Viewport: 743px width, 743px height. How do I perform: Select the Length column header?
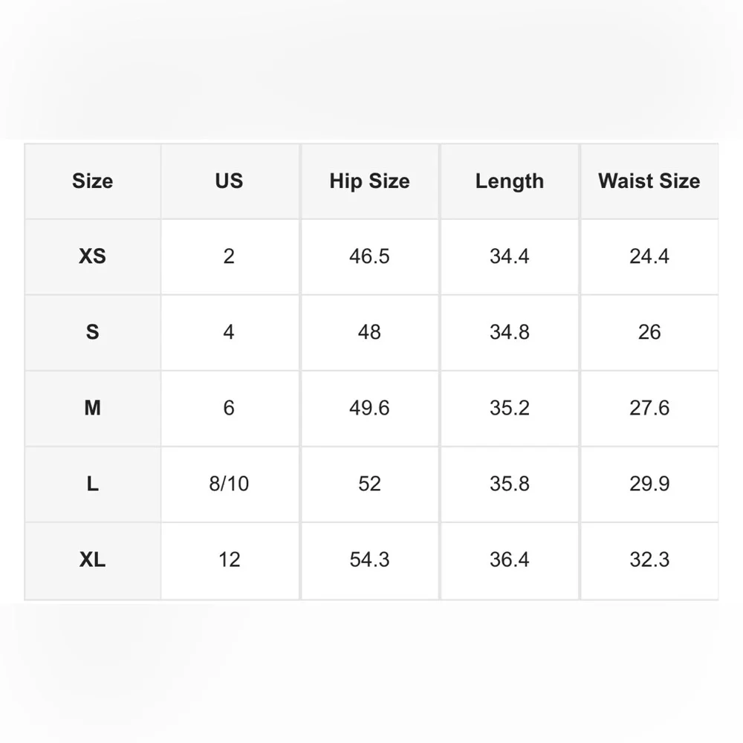click(x=510, y=181)
